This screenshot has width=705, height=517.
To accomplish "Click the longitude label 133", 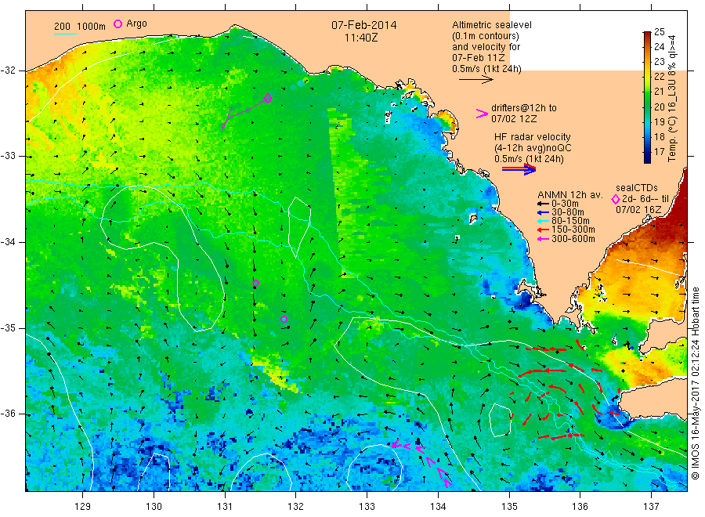I will pyautogui.click(x=367, y=507).
